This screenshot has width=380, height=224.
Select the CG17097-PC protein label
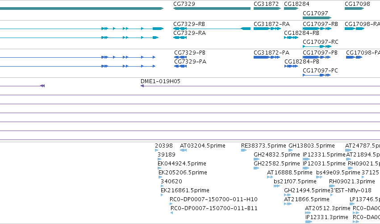pos(320,71)
